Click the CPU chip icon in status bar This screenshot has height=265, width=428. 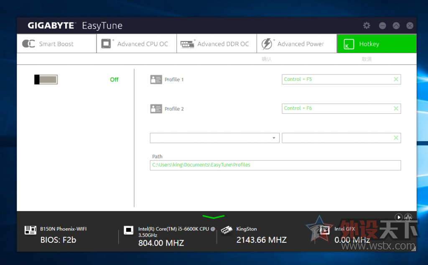[128, 230]
